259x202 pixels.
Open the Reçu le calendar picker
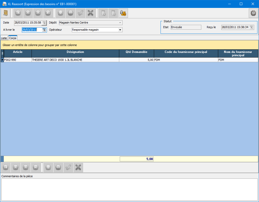(x=251, y=27)
